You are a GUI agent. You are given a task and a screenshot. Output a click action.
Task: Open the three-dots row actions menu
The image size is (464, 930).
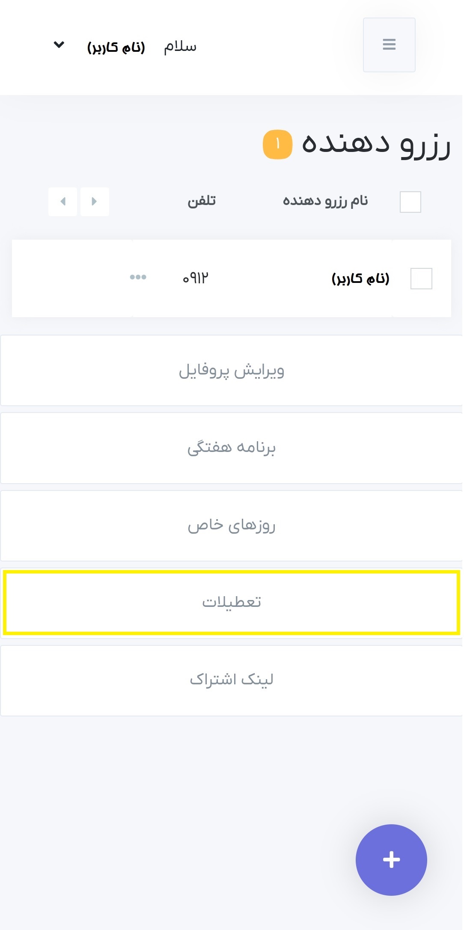(138, 277)
